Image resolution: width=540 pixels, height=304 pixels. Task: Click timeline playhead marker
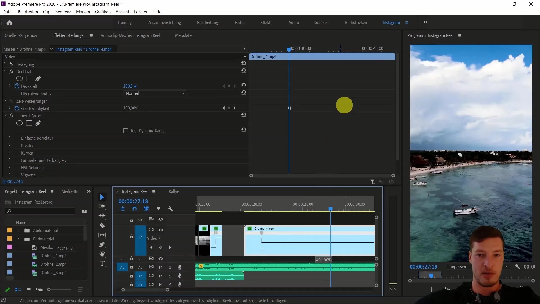(x=331, y=209)
